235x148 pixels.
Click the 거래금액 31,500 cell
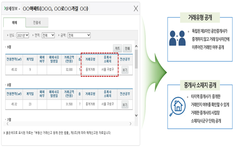click(69, 104)
